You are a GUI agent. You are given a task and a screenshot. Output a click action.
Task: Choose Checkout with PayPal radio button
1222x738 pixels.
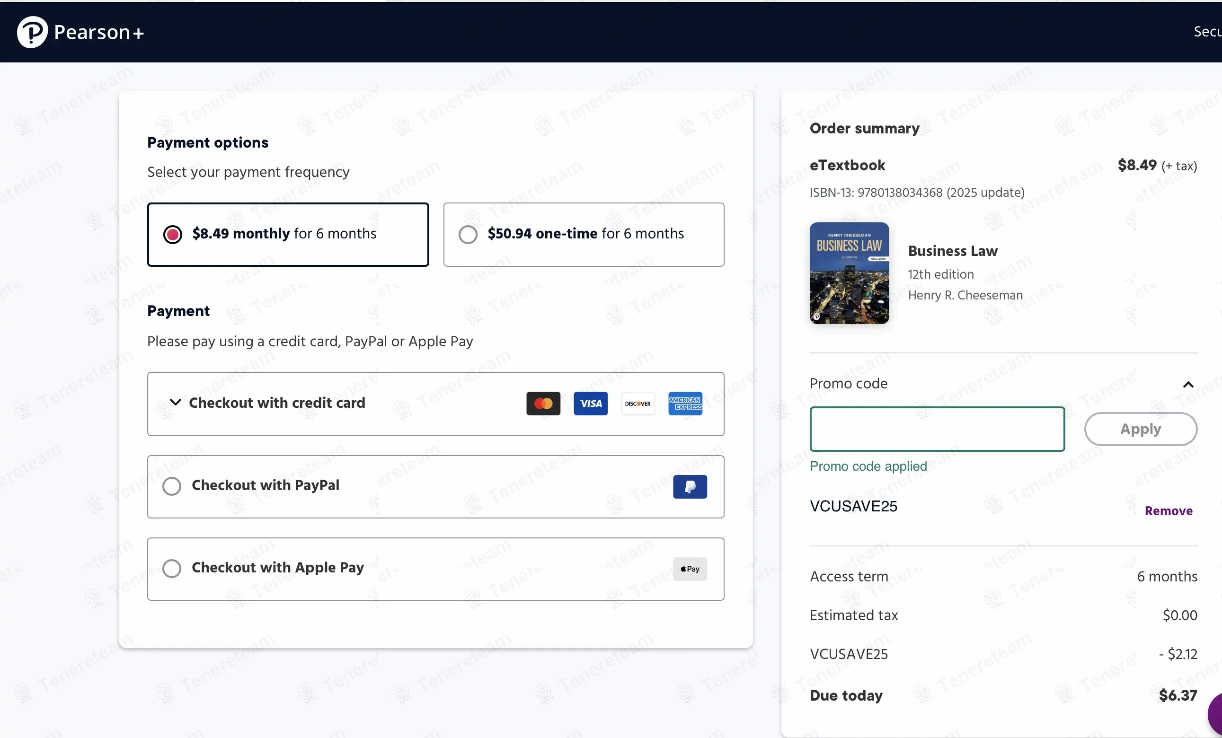click(172, 486)
